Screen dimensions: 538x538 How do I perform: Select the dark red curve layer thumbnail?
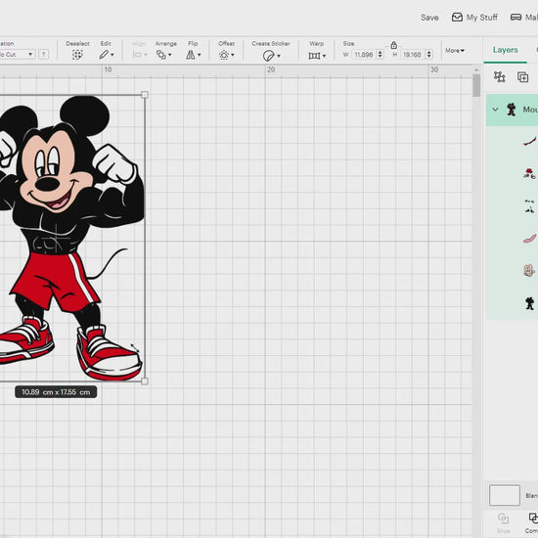point(529,141)
